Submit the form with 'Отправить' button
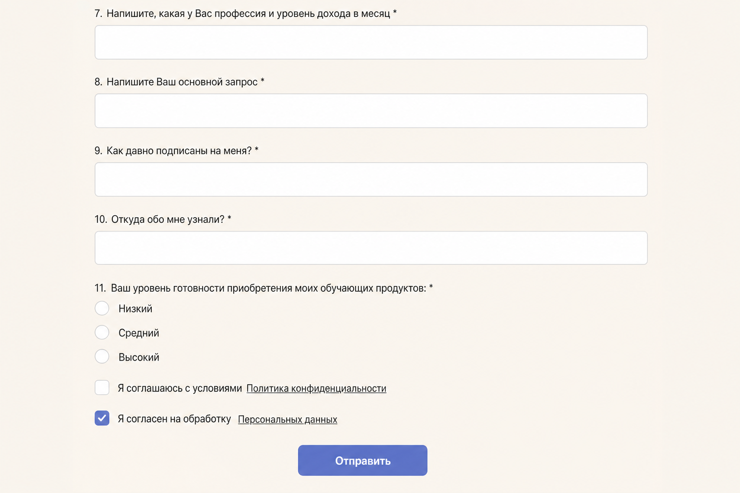The image size is (740, 493). (363, 460)
